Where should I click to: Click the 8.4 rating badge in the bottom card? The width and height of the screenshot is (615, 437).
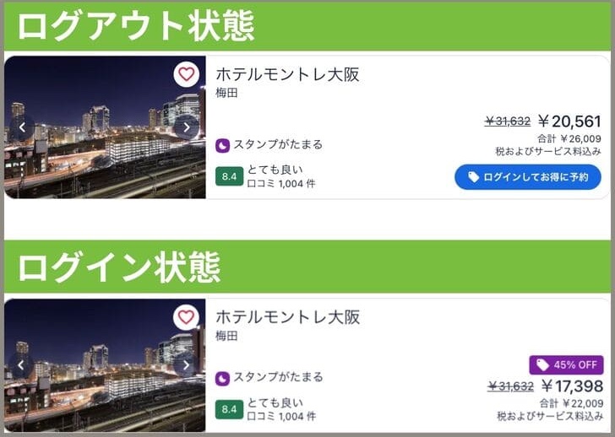[229, 409]
